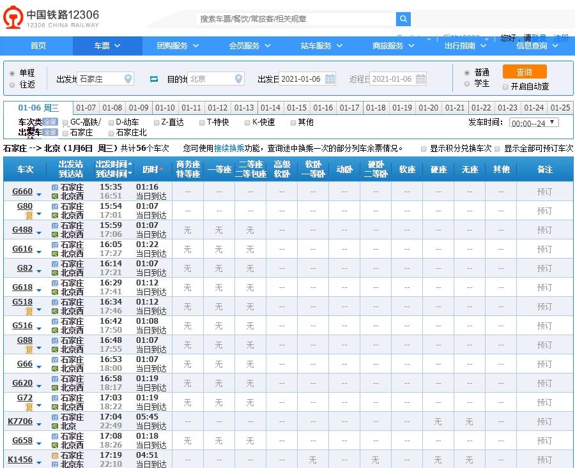Open the 发车时间 departure time dropdown
The height and width of the screenshot is (468, 575).
click(x=533, y=123)
